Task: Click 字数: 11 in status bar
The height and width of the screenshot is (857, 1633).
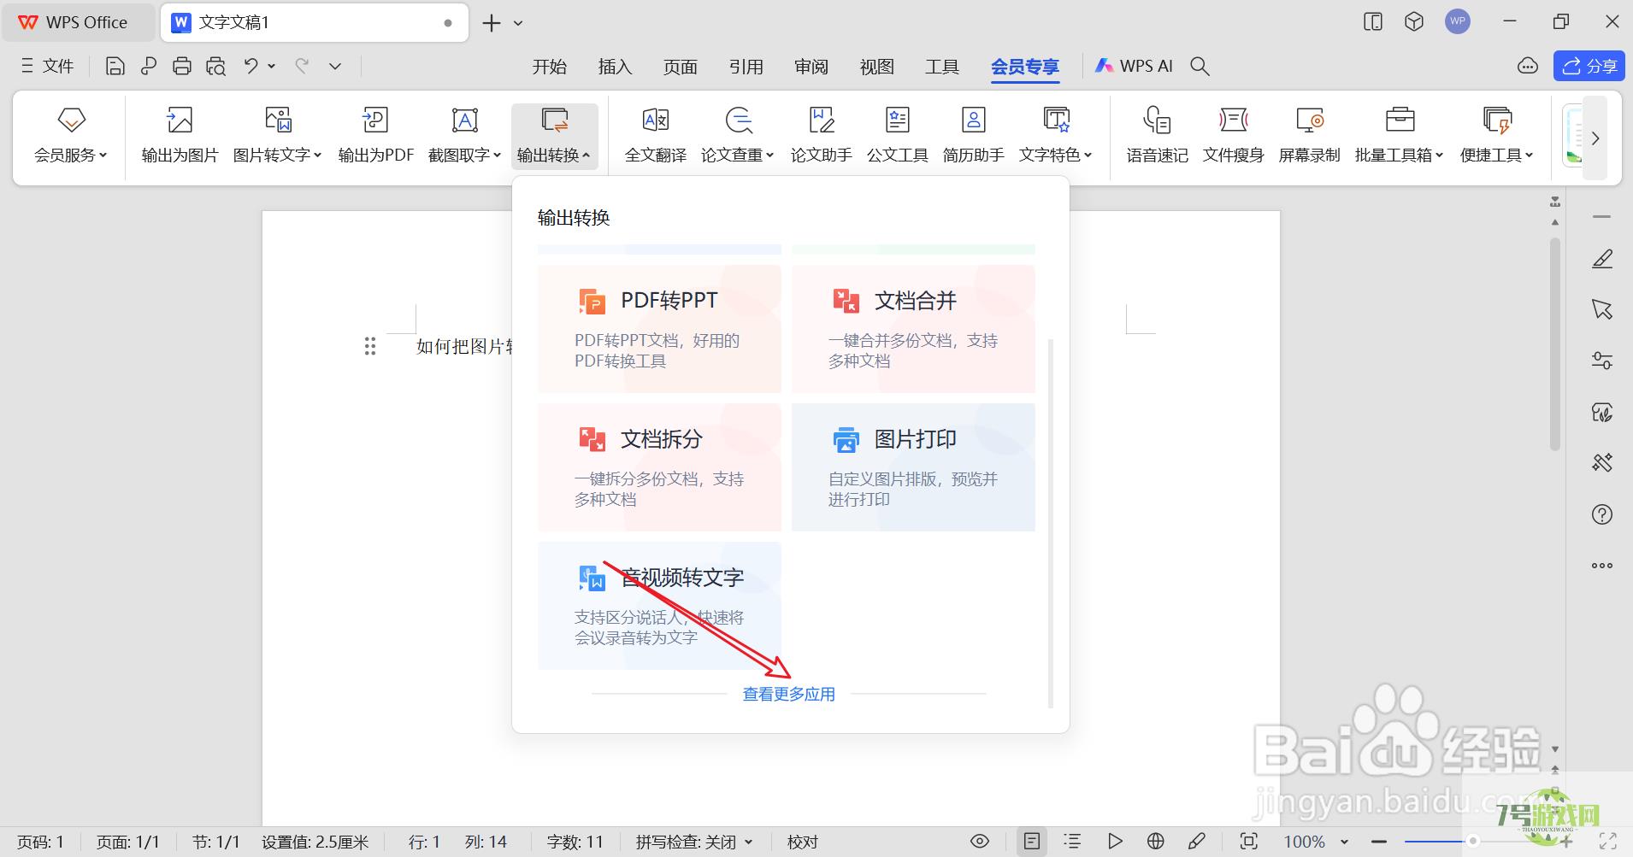Action: point(575,842)
